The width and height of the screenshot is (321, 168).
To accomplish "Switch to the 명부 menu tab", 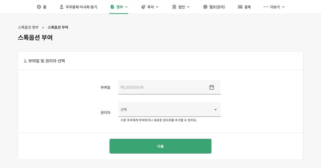I will click(x=119, y=7).
